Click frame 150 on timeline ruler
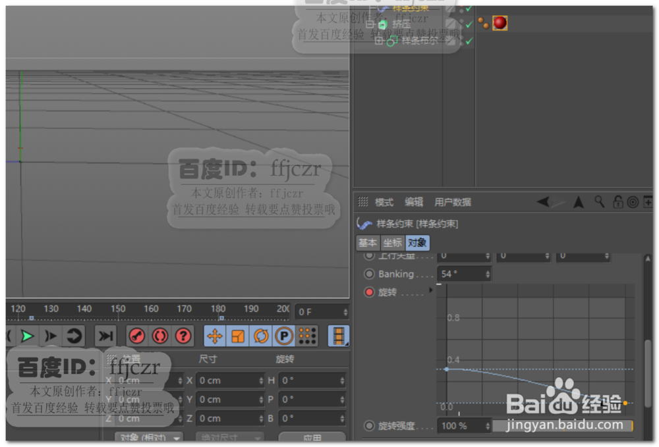This screenshot has height=447, width=659. click(x=118, y=309)
